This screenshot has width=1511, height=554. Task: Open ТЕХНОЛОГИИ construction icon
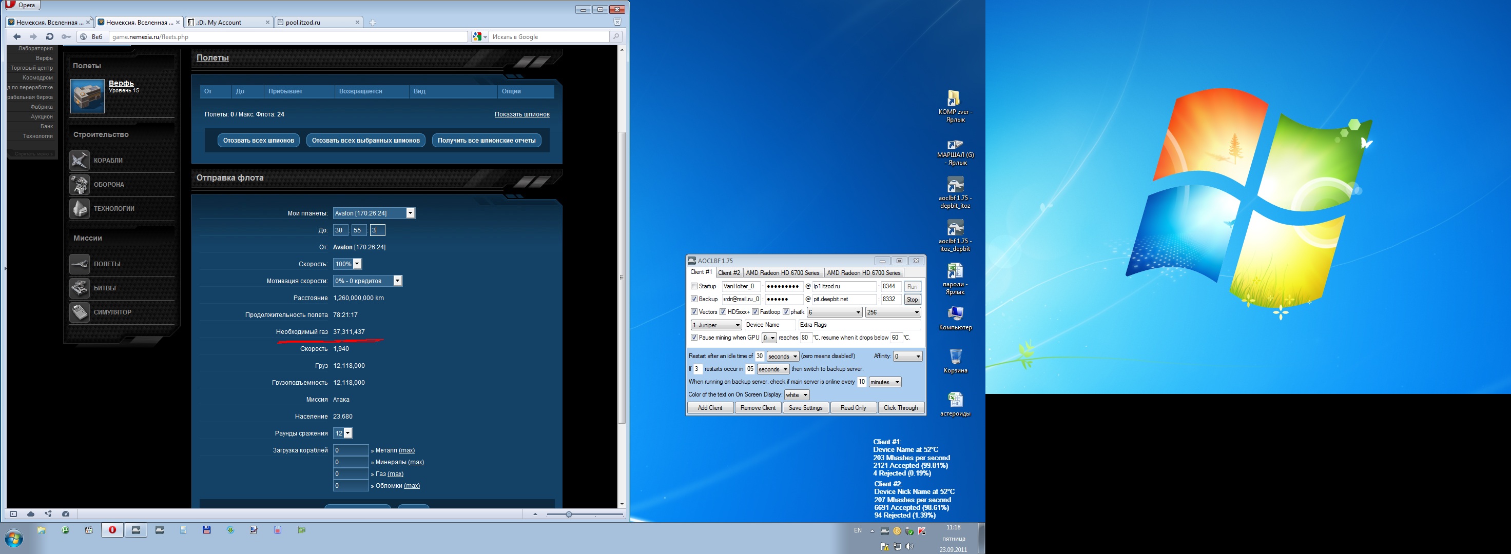[x=79, y=208]
